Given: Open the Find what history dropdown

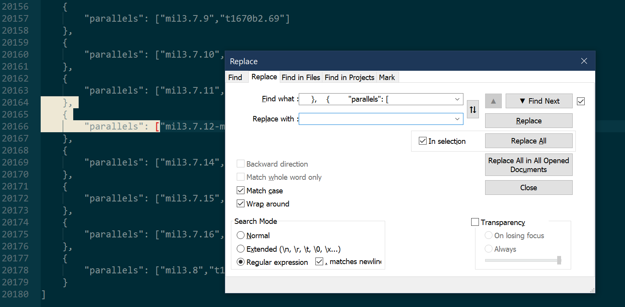Looking at the screenshot, I should point(457,99).
